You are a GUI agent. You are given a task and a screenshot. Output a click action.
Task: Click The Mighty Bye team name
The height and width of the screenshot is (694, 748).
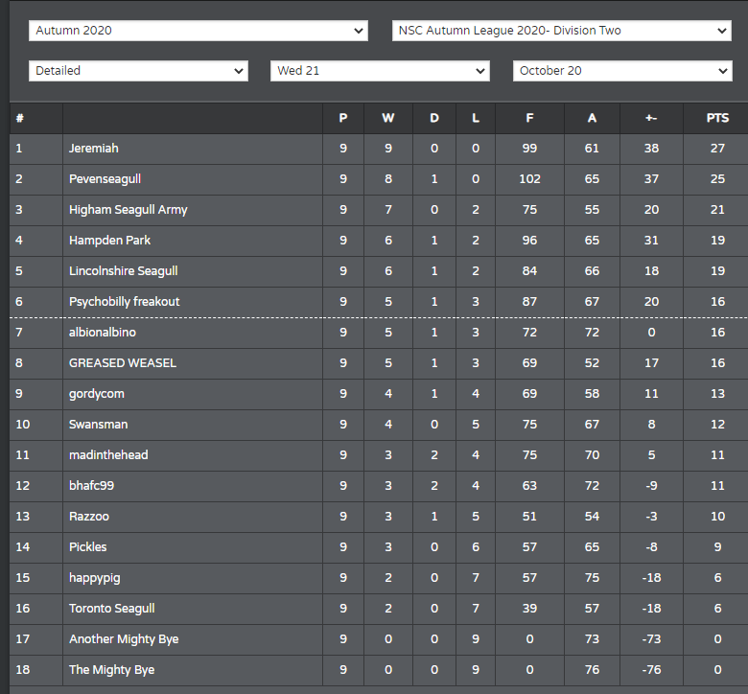(x=112, y=670)
